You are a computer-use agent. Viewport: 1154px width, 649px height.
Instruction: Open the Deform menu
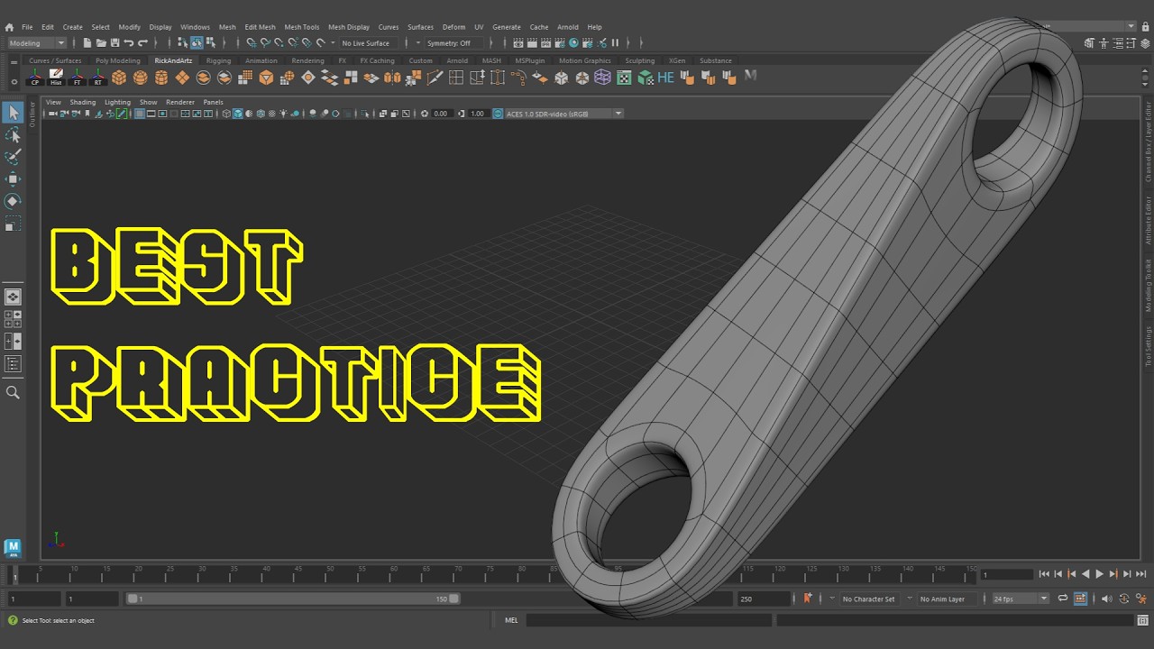coord(454,27)
